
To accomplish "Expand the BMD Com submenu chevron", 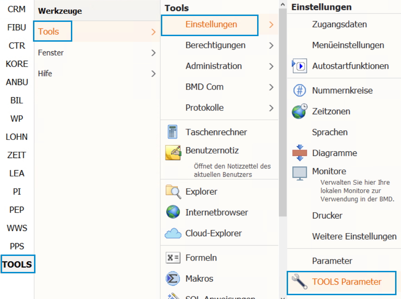I will point(271,87).
